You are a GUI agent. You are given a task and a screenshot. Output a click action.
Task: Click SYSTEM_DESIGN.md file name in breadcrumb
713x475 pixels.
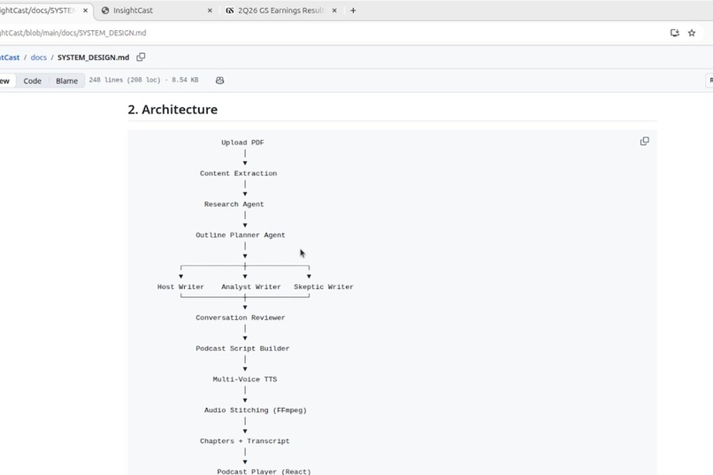(93, 57)
